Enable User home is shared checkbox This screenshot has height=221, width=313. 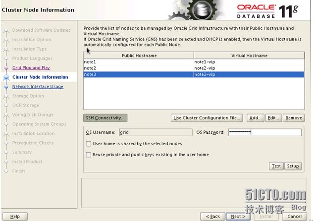[x=88, y=144]
